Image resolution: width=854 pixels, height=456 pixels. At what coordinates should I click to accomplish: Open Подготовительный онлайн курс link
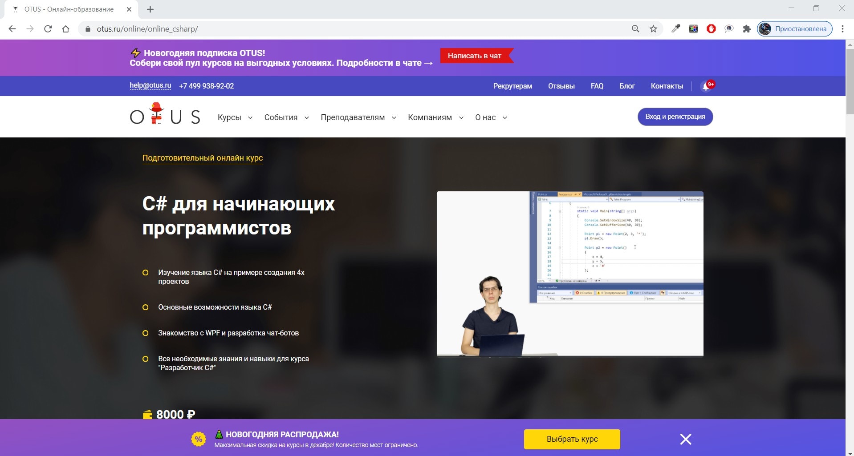click(202, 158)
